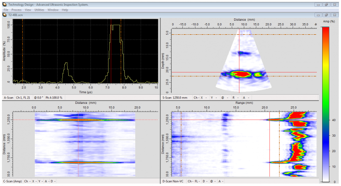Open the View menu
Screen dimensions: 341x186
point(28,10)
